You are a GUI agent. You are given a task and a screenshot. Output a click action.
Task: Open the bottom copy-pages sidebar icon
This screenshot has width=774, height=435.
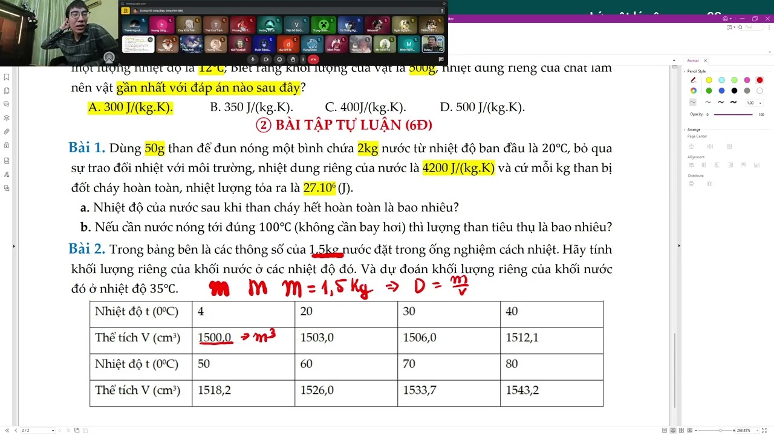pyautogui.click(x=7, y=188)
